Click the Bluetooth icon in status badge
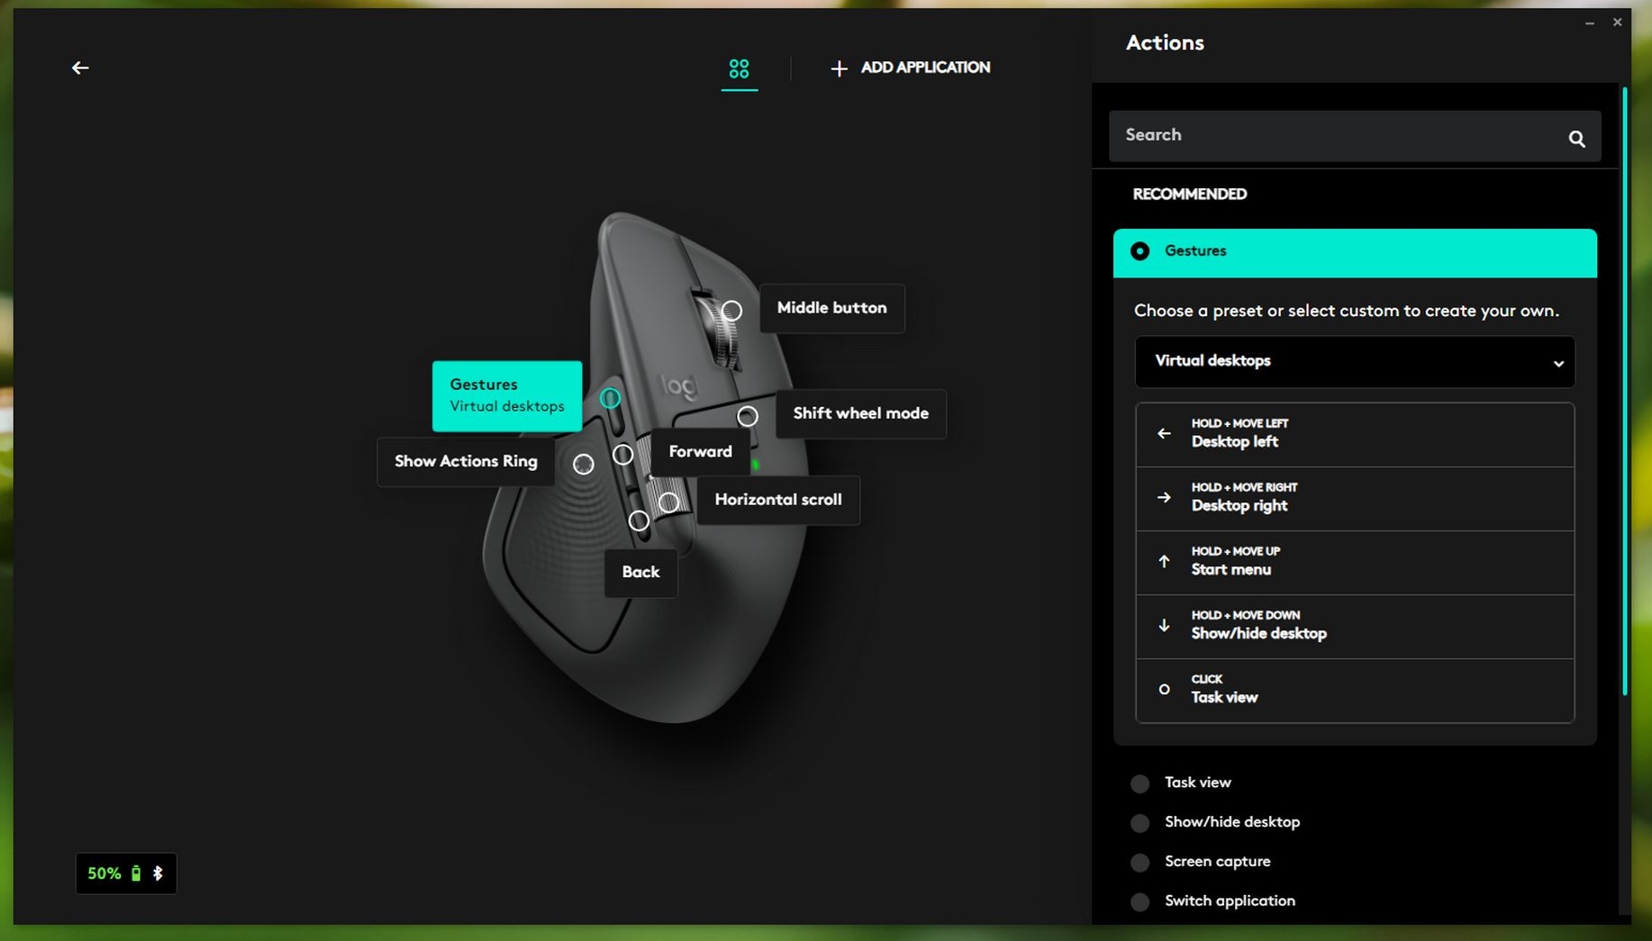Screen dimensions: 1652x941 158,873
